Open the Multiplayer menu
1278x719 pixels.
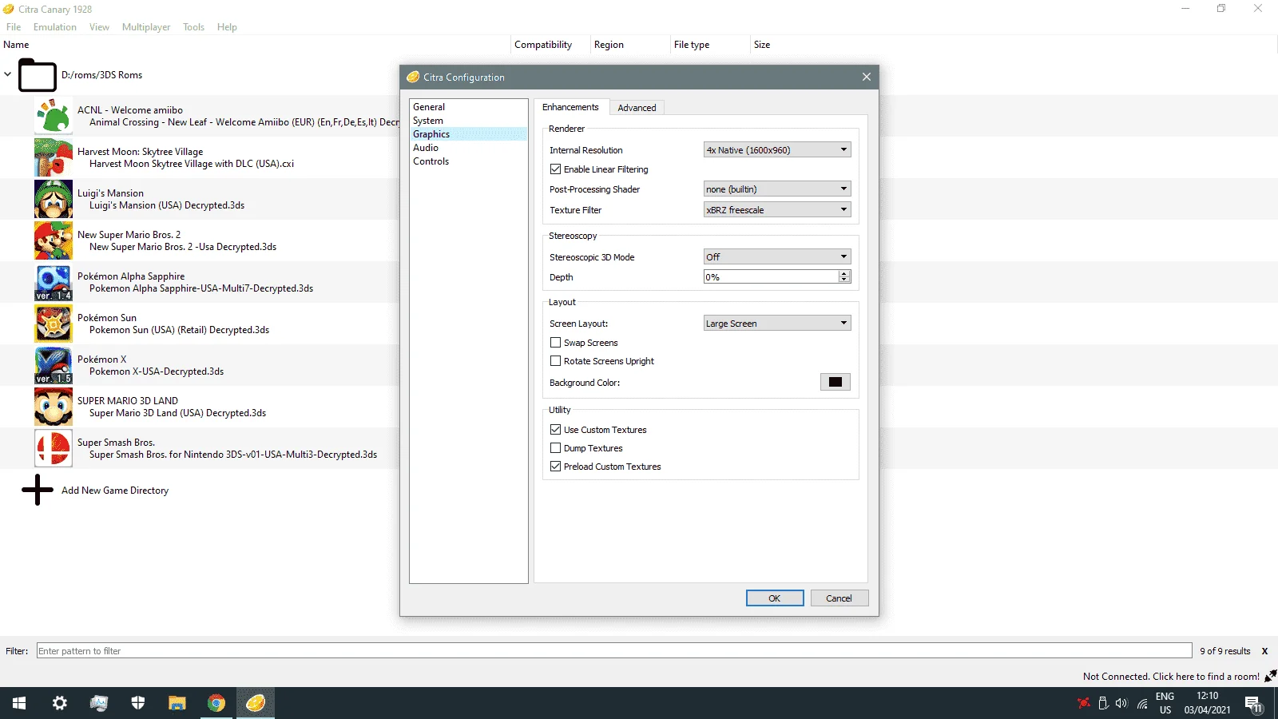pos(146,26)
